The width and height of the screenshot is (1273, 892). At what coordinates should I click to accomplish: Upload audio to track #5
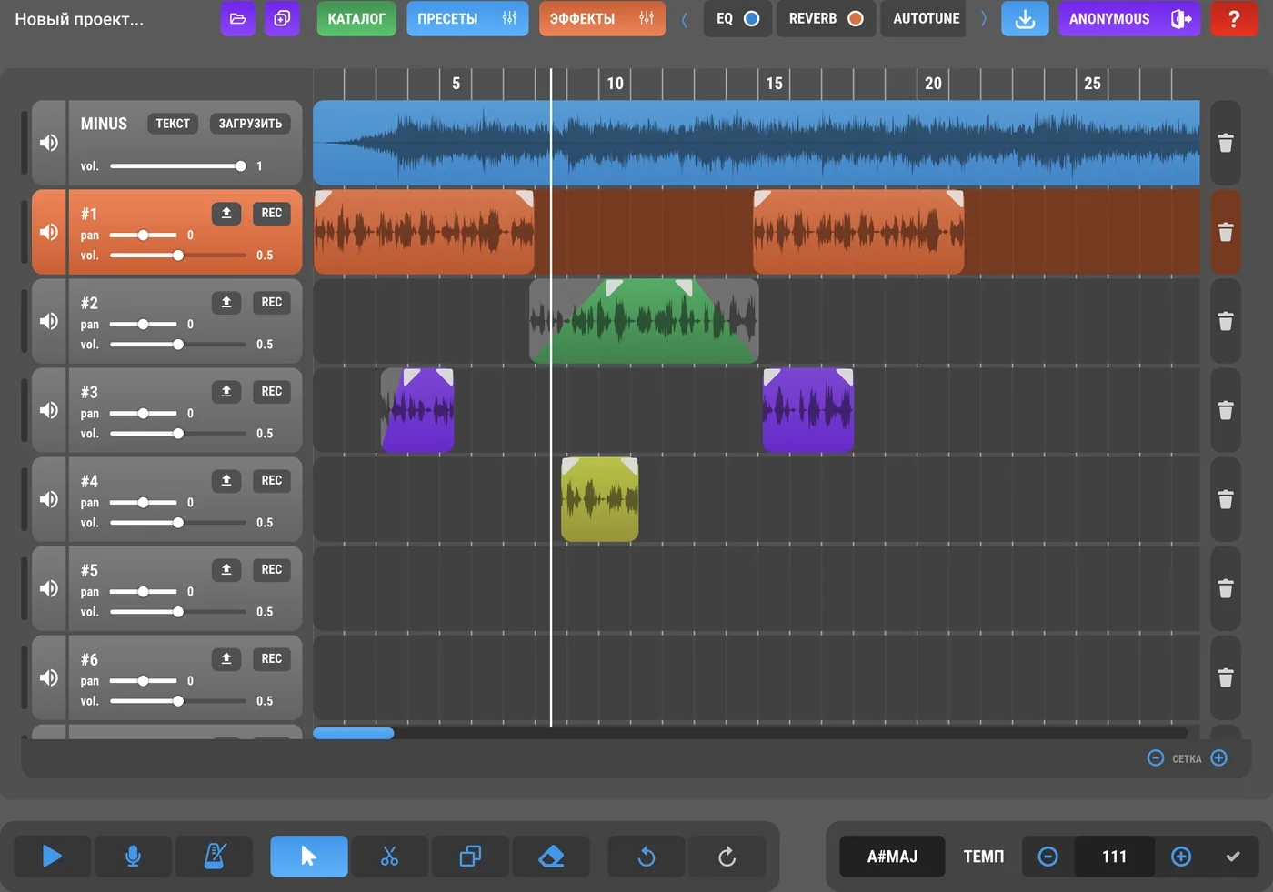[226, 569]
